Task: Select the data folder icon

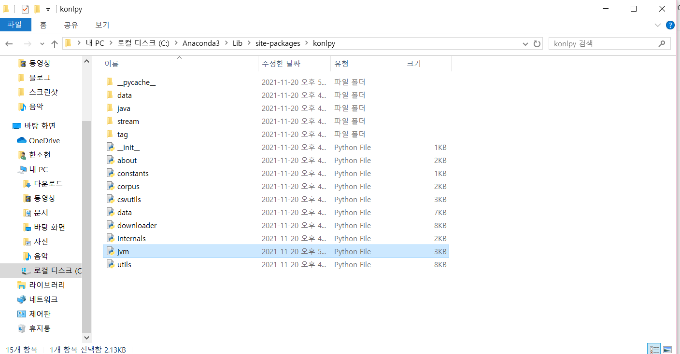Action: click(x=110, y=95)
